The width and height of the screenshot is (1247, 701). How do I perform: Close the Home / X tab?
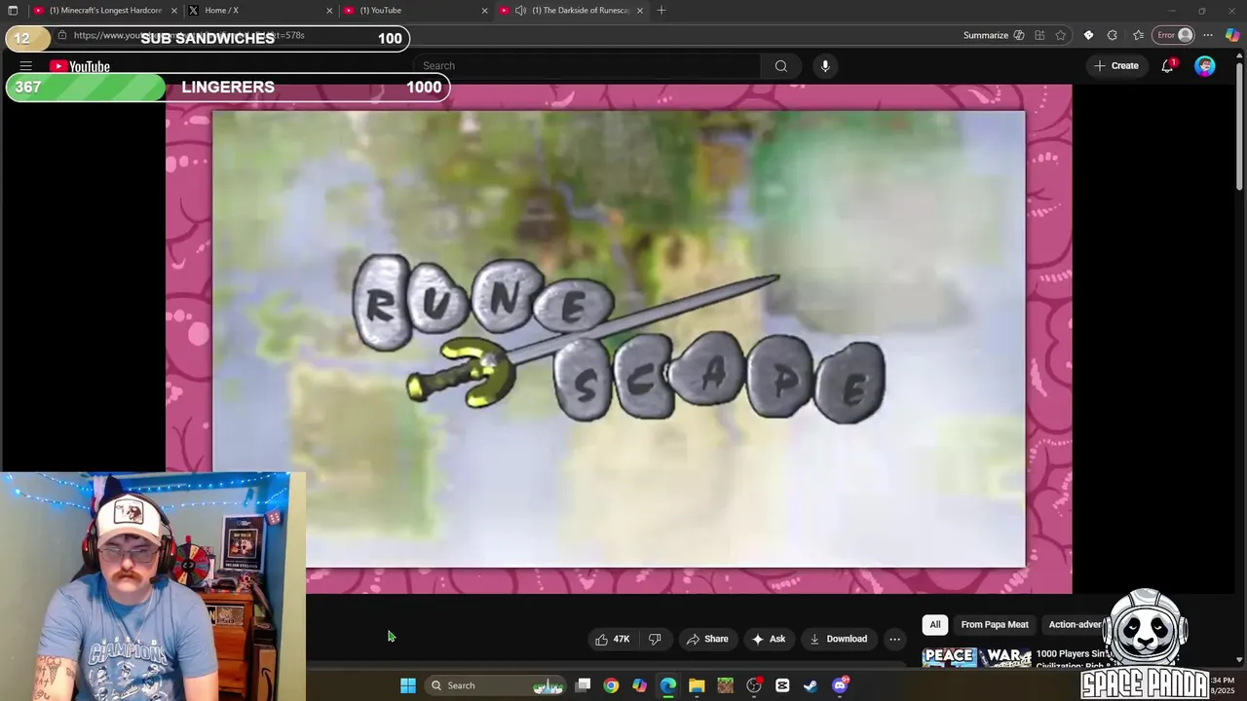click(329, 10)
